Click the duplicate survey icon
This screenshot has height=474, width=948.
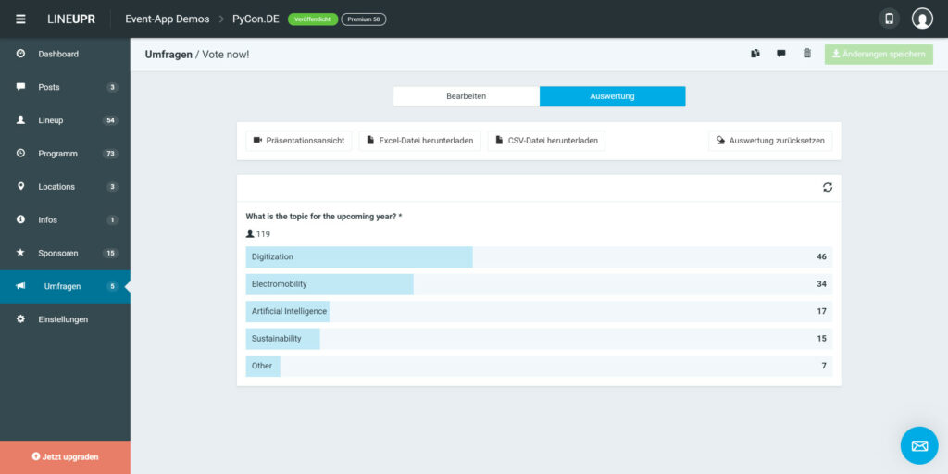point(755,54)
